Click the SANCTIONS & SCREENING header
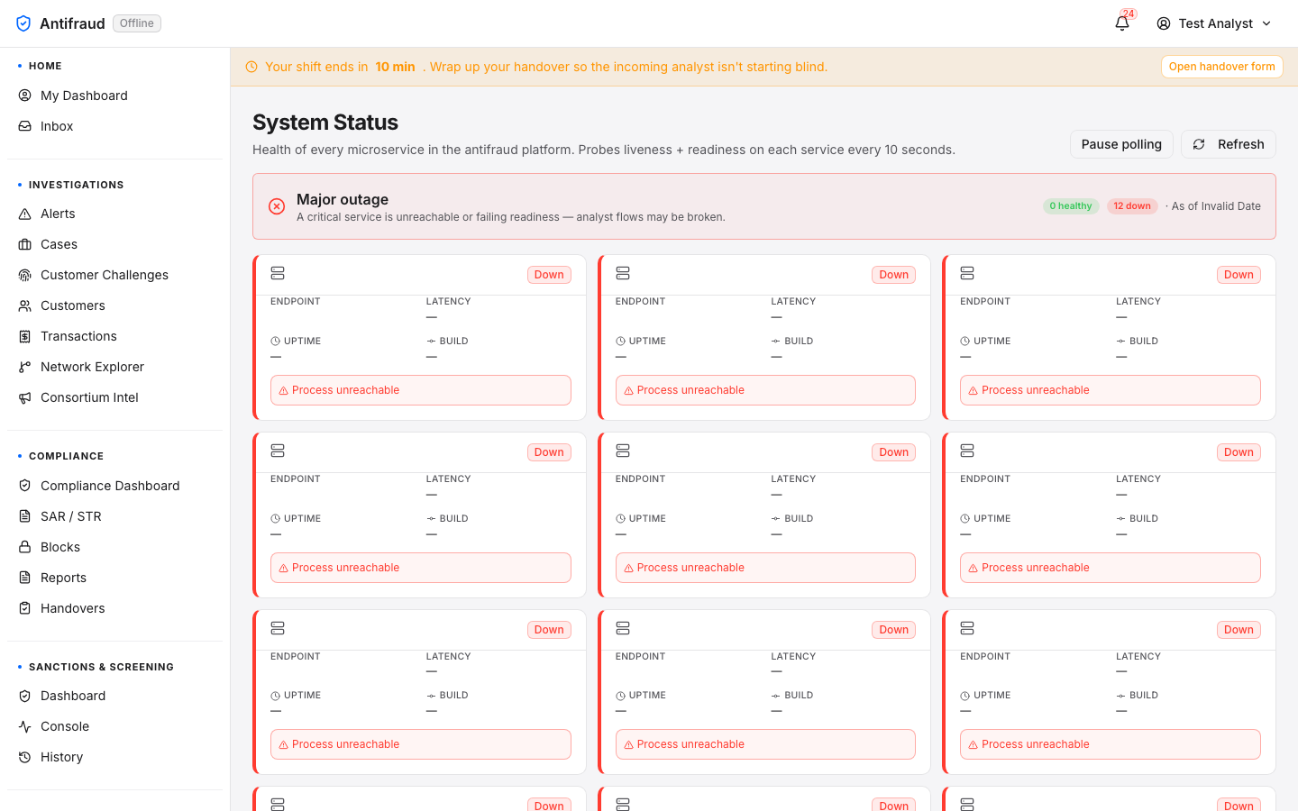Image resolution: width=1298 pixels, height=811 pixels. 101,667
